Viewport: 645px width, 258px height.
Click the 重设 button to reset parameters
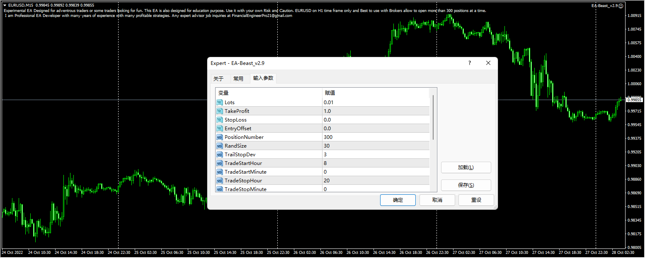476,200
